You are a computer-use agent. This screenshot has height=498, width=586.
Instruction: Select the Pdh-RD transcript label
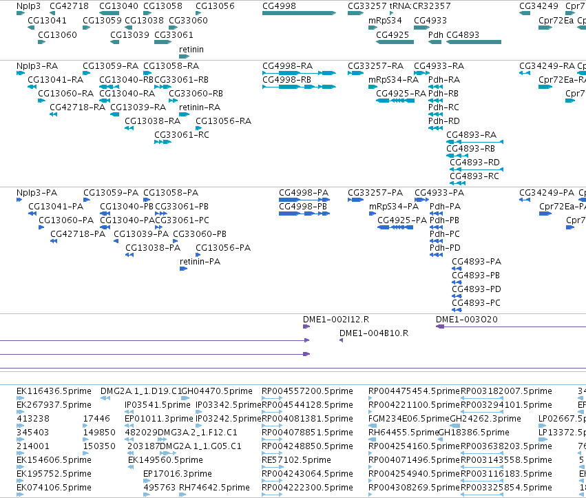tap(444, 121)
